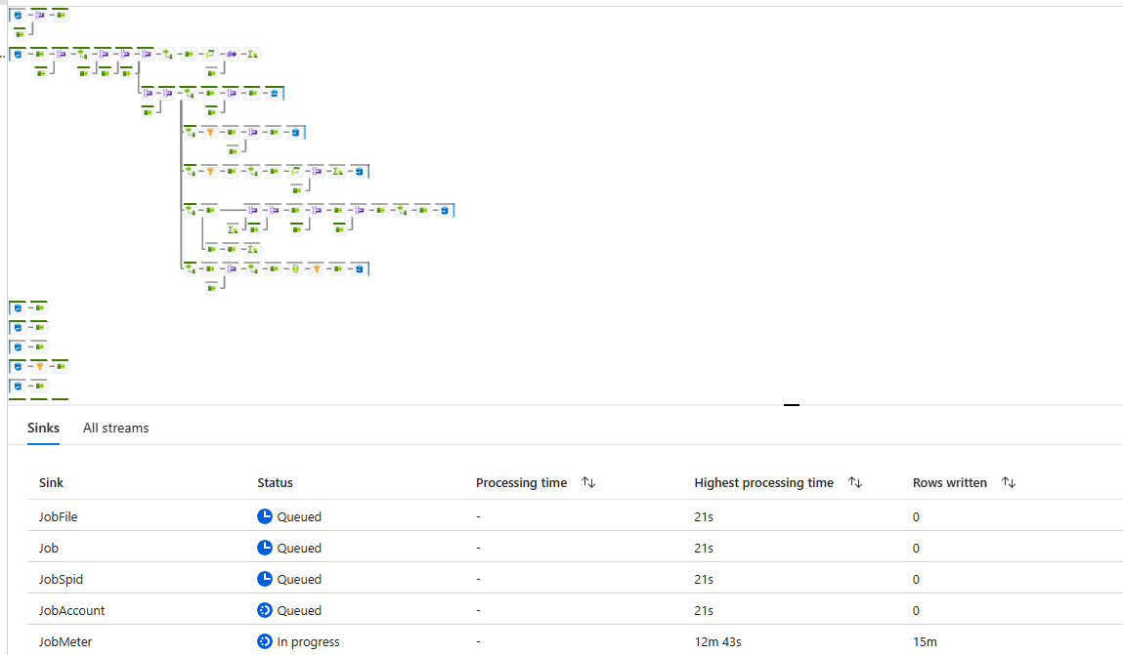Sort by Highest processing time column
Screen dimensions: 1123x655
[x=854, y=482]
